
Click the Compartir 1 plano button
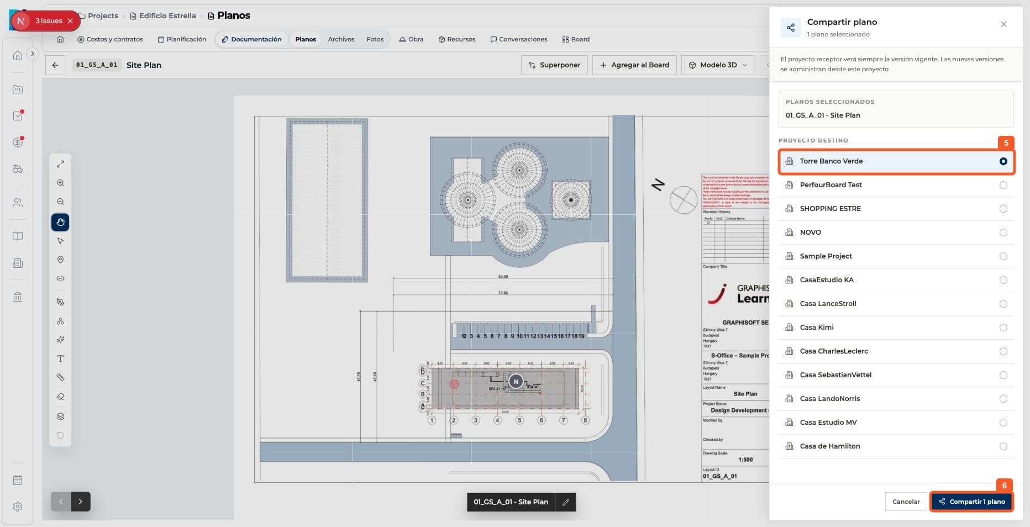971,502
